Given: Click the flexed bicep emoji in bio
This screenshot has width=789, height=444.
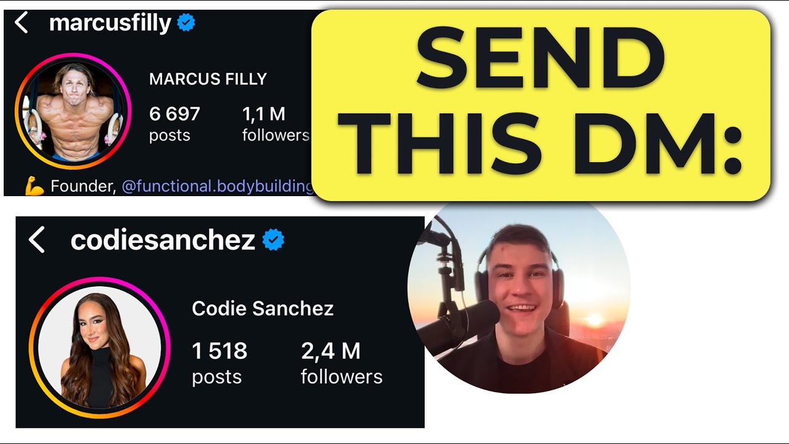Looking at the screenshot, I should click(x=33, y=186).
